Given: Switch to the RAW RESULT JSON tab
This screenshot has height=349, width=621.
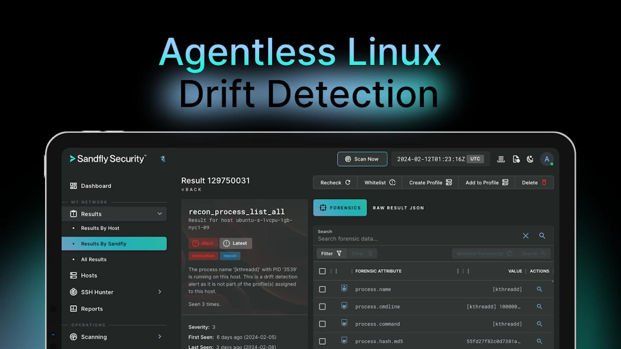Looking at the screenshot, I should click(x=398, y=207).
